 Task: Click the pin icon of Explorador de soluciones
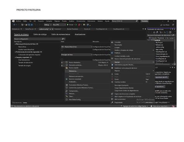[x=172, y=29]
